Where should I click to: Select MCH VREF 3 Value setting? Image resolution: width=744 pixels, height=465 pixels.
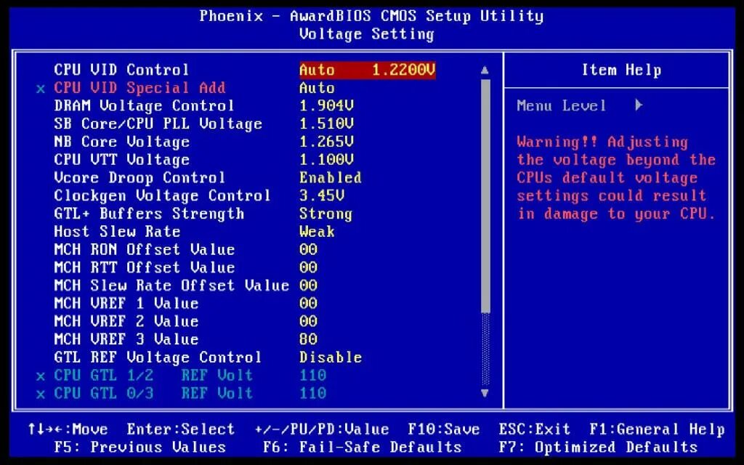point(126,339)
